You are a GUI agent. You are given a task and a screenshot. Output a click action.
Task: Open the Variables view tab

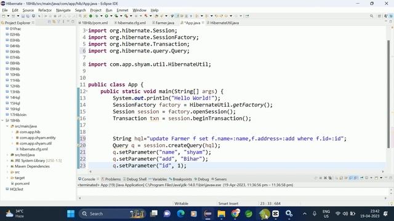[x=158, y=179]
